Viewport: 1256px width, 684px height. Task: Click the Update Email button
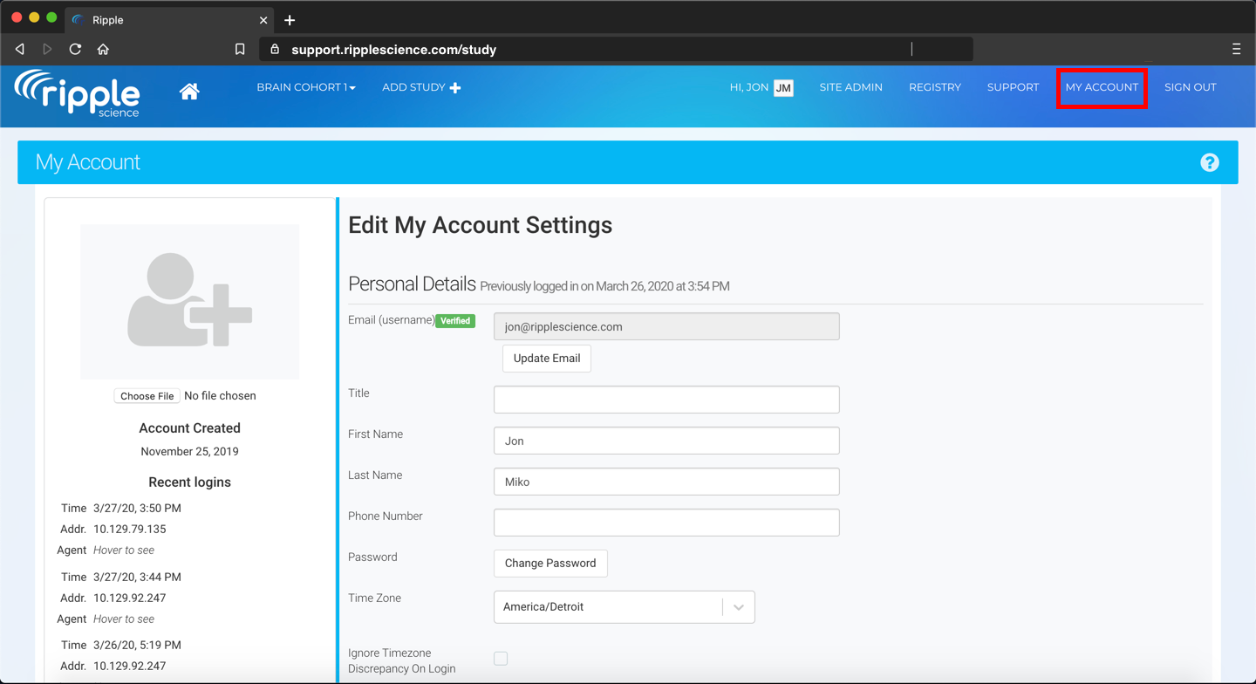[x=547, y=359]
